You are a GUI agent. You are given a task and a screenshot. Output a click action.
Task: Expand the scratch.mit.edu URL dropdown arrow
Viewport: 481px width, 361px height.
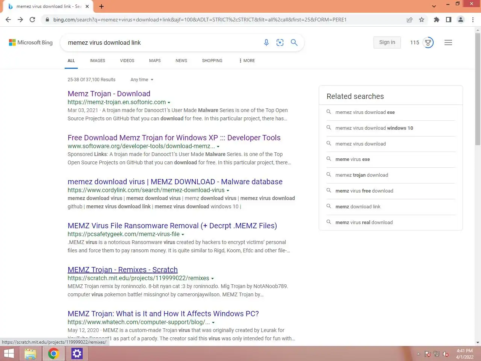(x=212, y=278)
